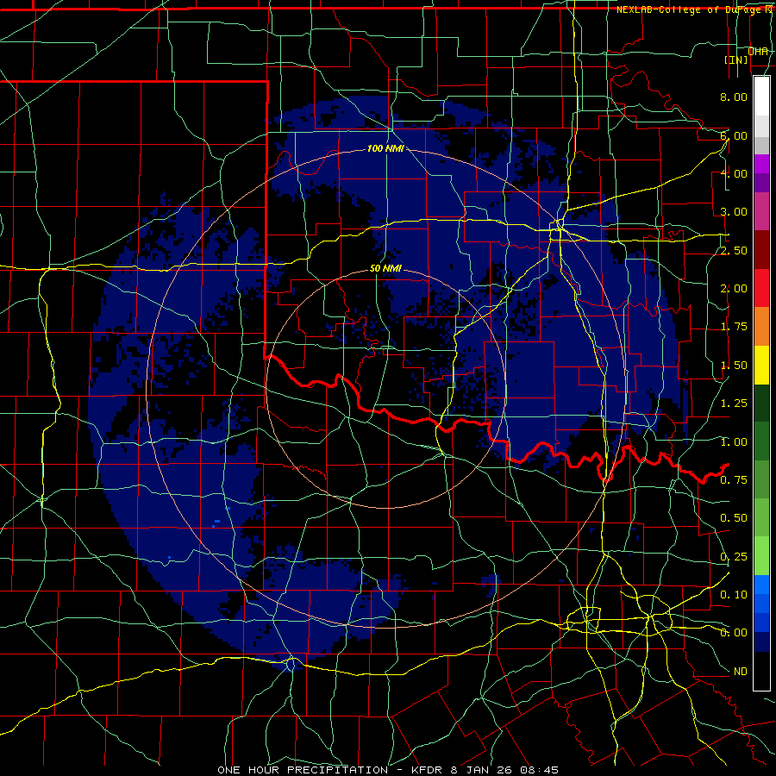Screen dimensions: 776x776
Task: Click the 3.00 legend value
Action: pyautogui.click(x=734, y=212)
